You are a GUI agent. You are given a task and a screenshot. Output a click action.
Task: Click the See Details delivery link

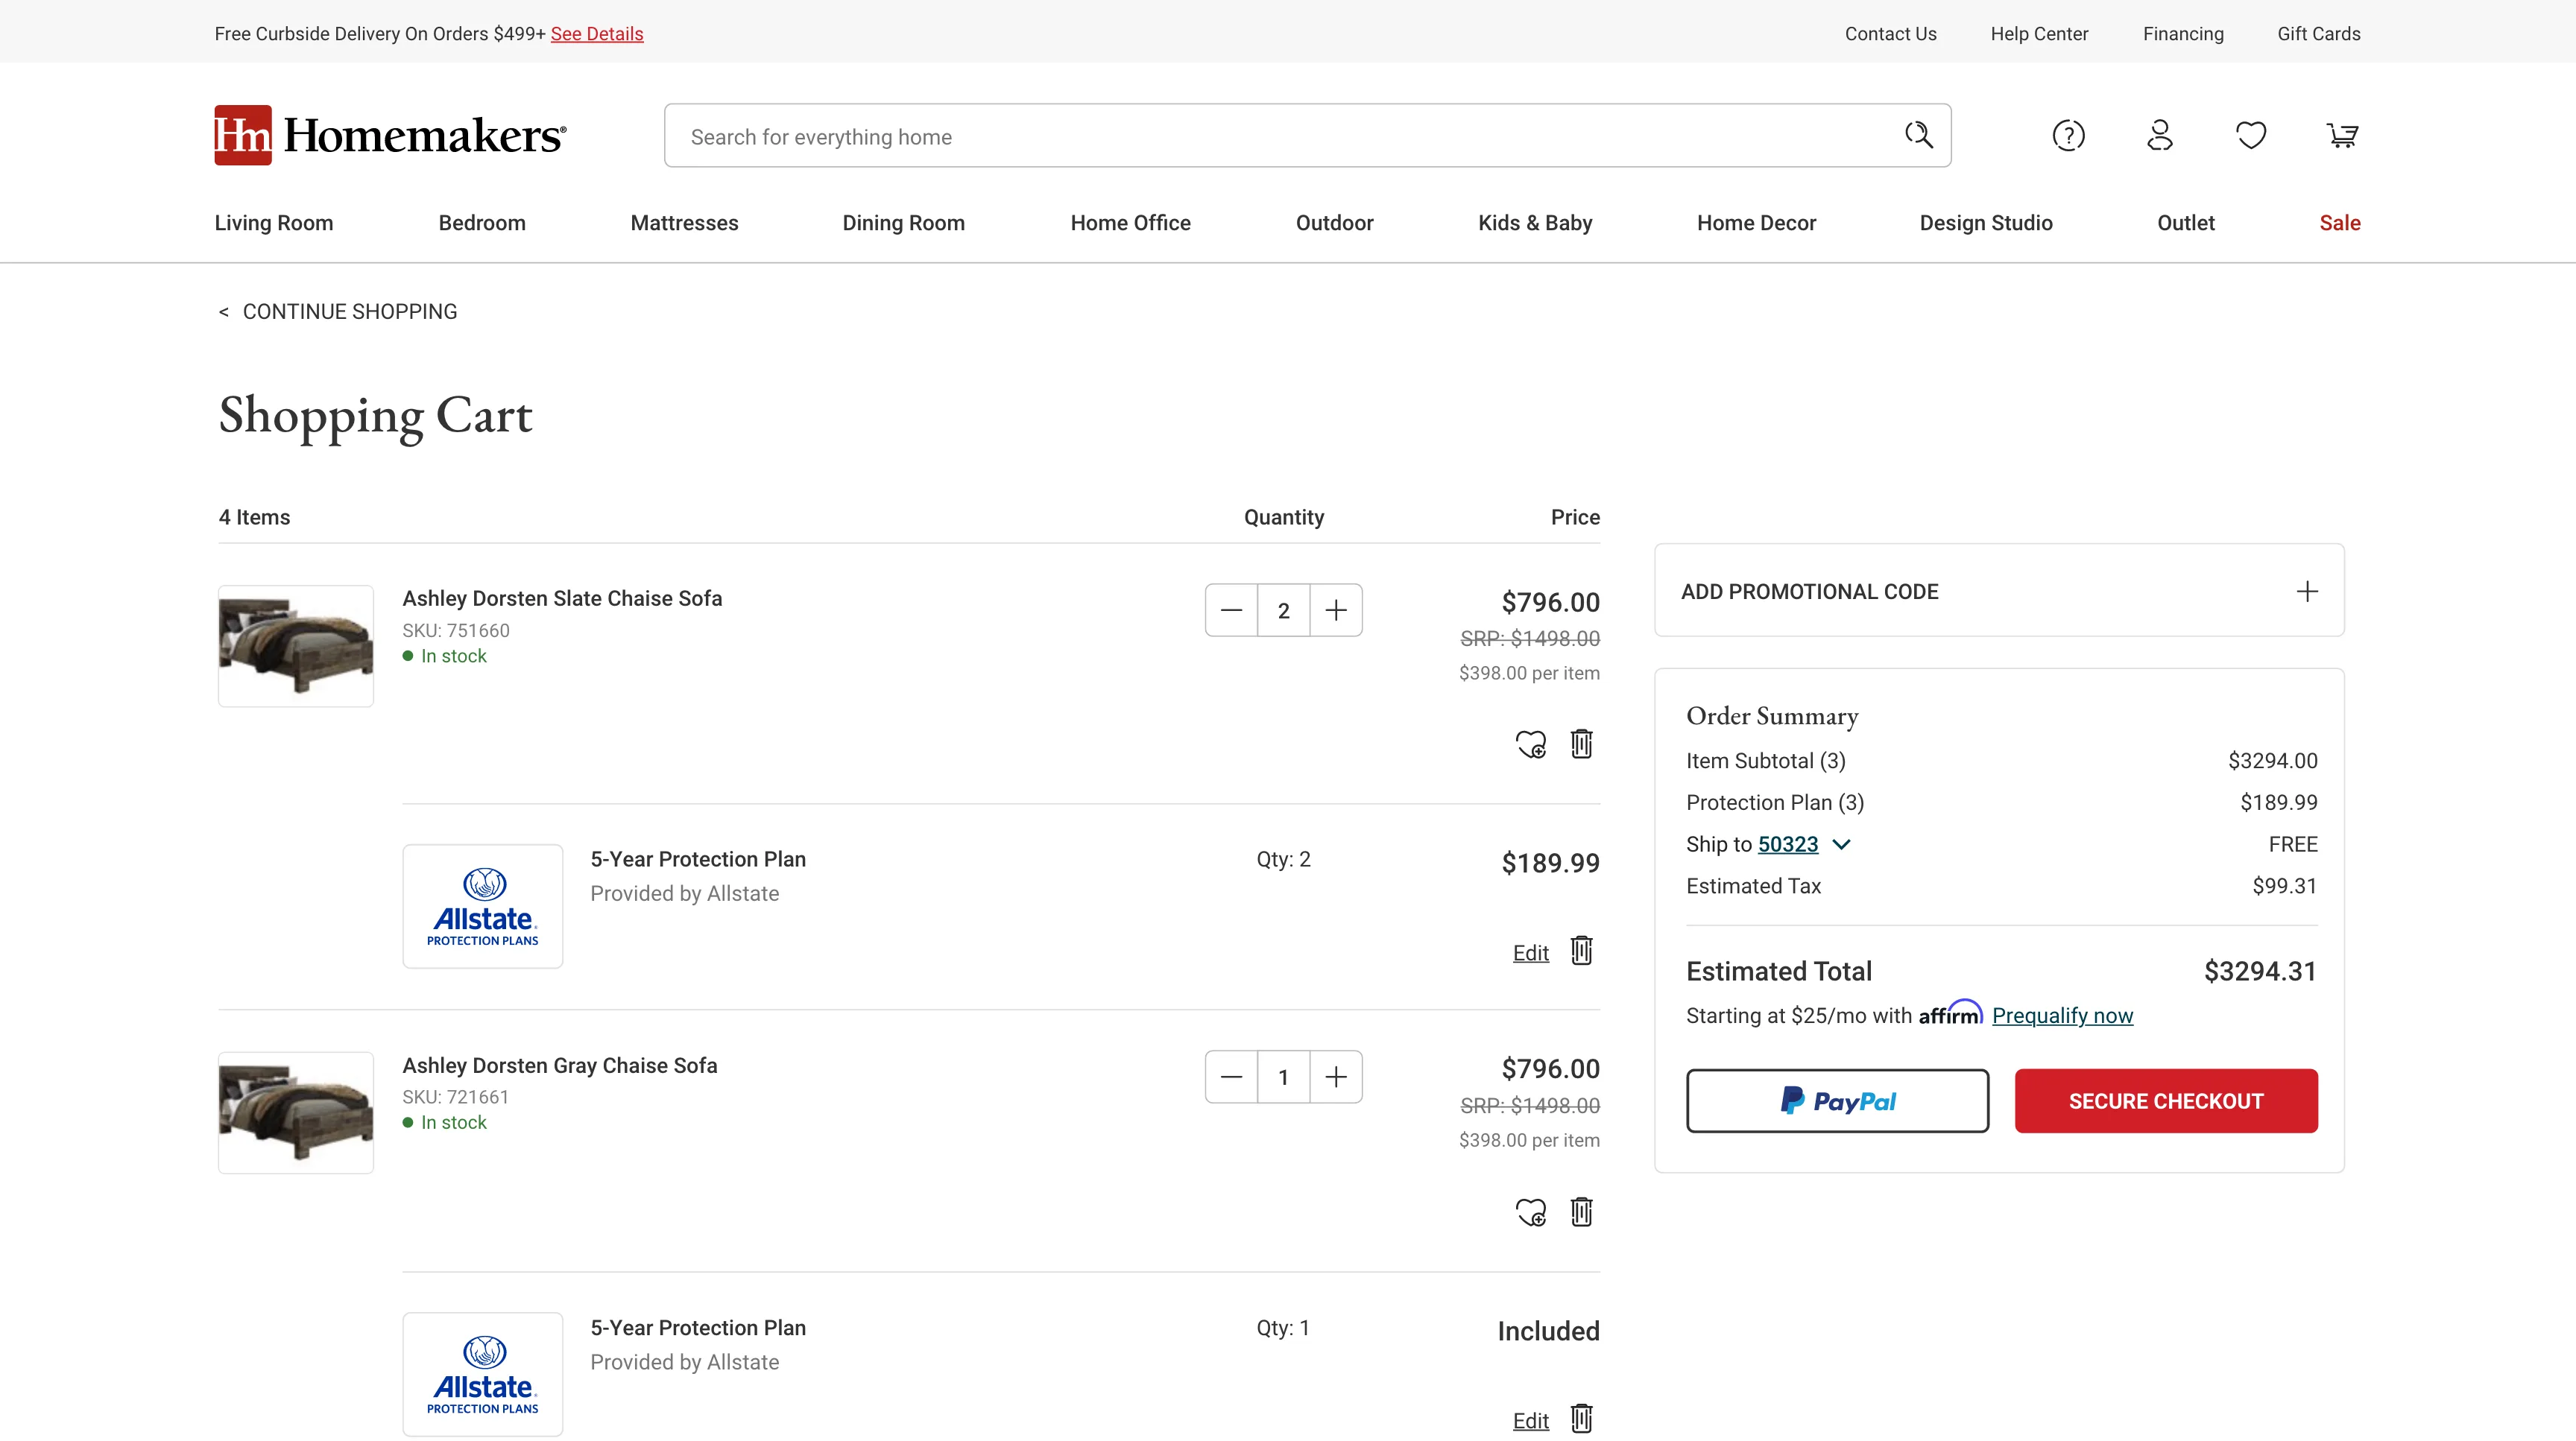point(597,34)
